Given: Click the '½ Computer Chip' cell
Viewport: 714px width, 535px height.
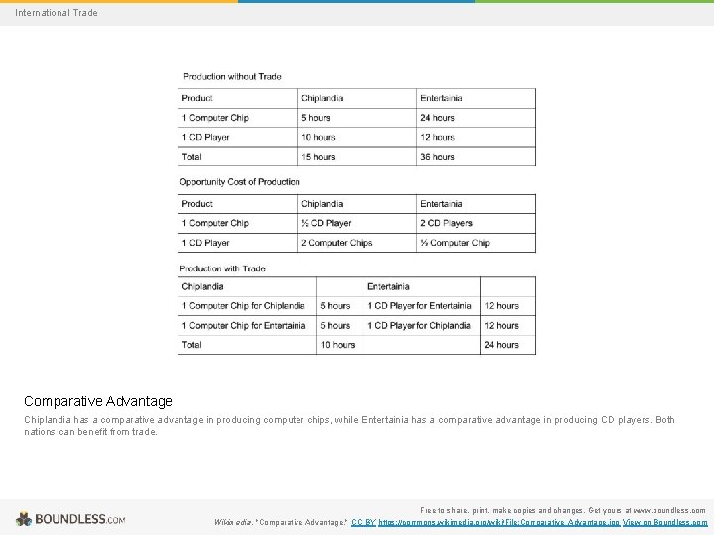Looking at the screenshot, I should click(x=476, y=243).
